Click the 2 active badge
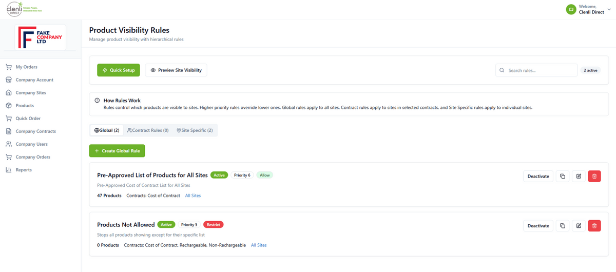 [x=590, y=70]
